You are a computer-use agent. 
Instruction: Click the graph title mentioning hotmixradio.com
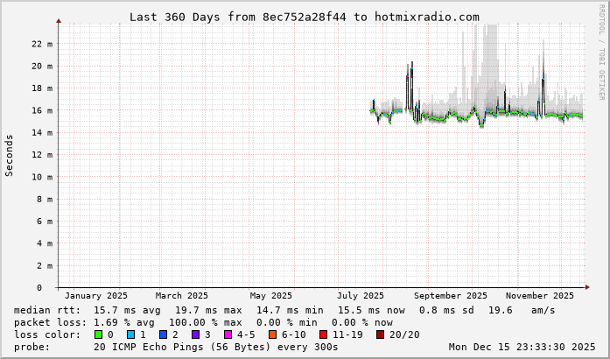[305, 17]
